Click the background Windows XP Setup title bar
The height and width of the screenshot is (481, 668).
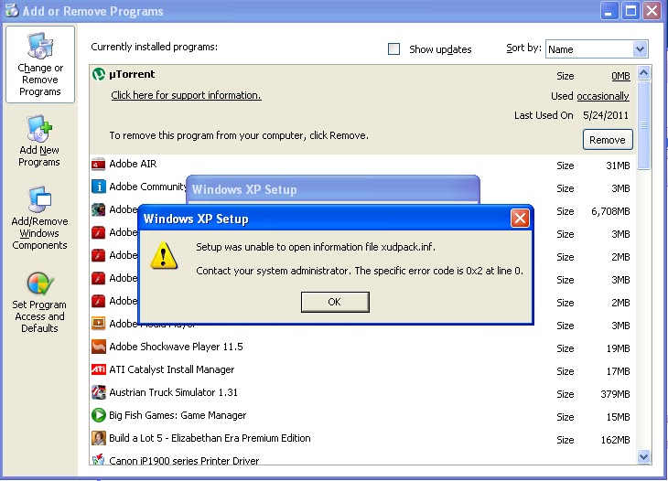pyautogui.click(x=333, y=189)
